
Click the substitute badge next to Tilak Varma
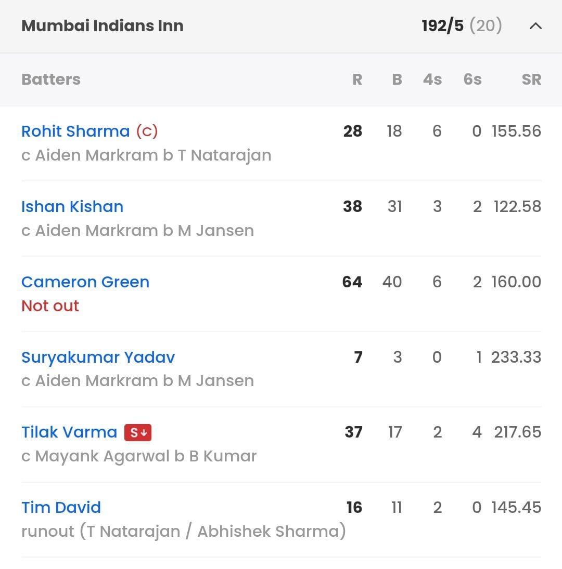pyautogui.click(x=138, y=432)
